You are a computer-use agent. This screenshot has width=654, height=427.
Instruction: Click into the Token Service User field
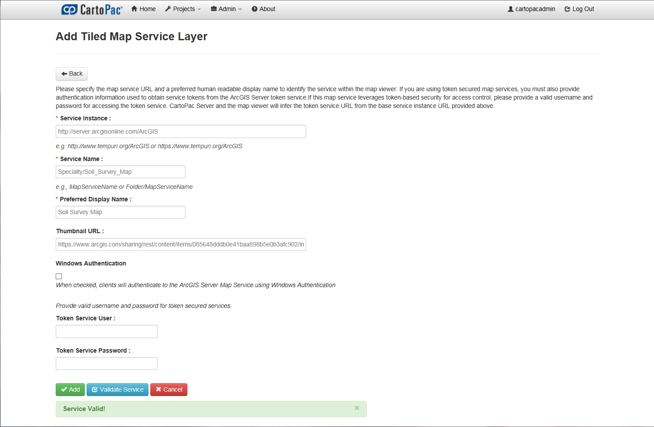click(106, 331)
